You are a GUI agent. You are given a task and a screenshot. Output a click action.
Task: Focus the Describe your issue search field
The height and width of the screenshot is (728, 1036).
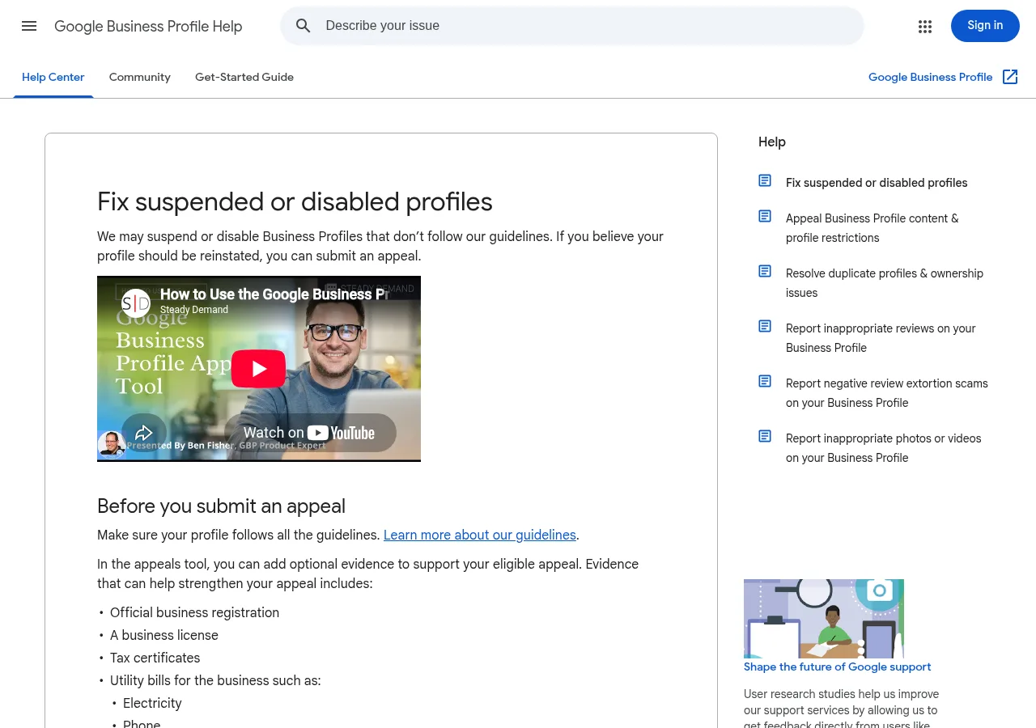click(x=571, y=26)
